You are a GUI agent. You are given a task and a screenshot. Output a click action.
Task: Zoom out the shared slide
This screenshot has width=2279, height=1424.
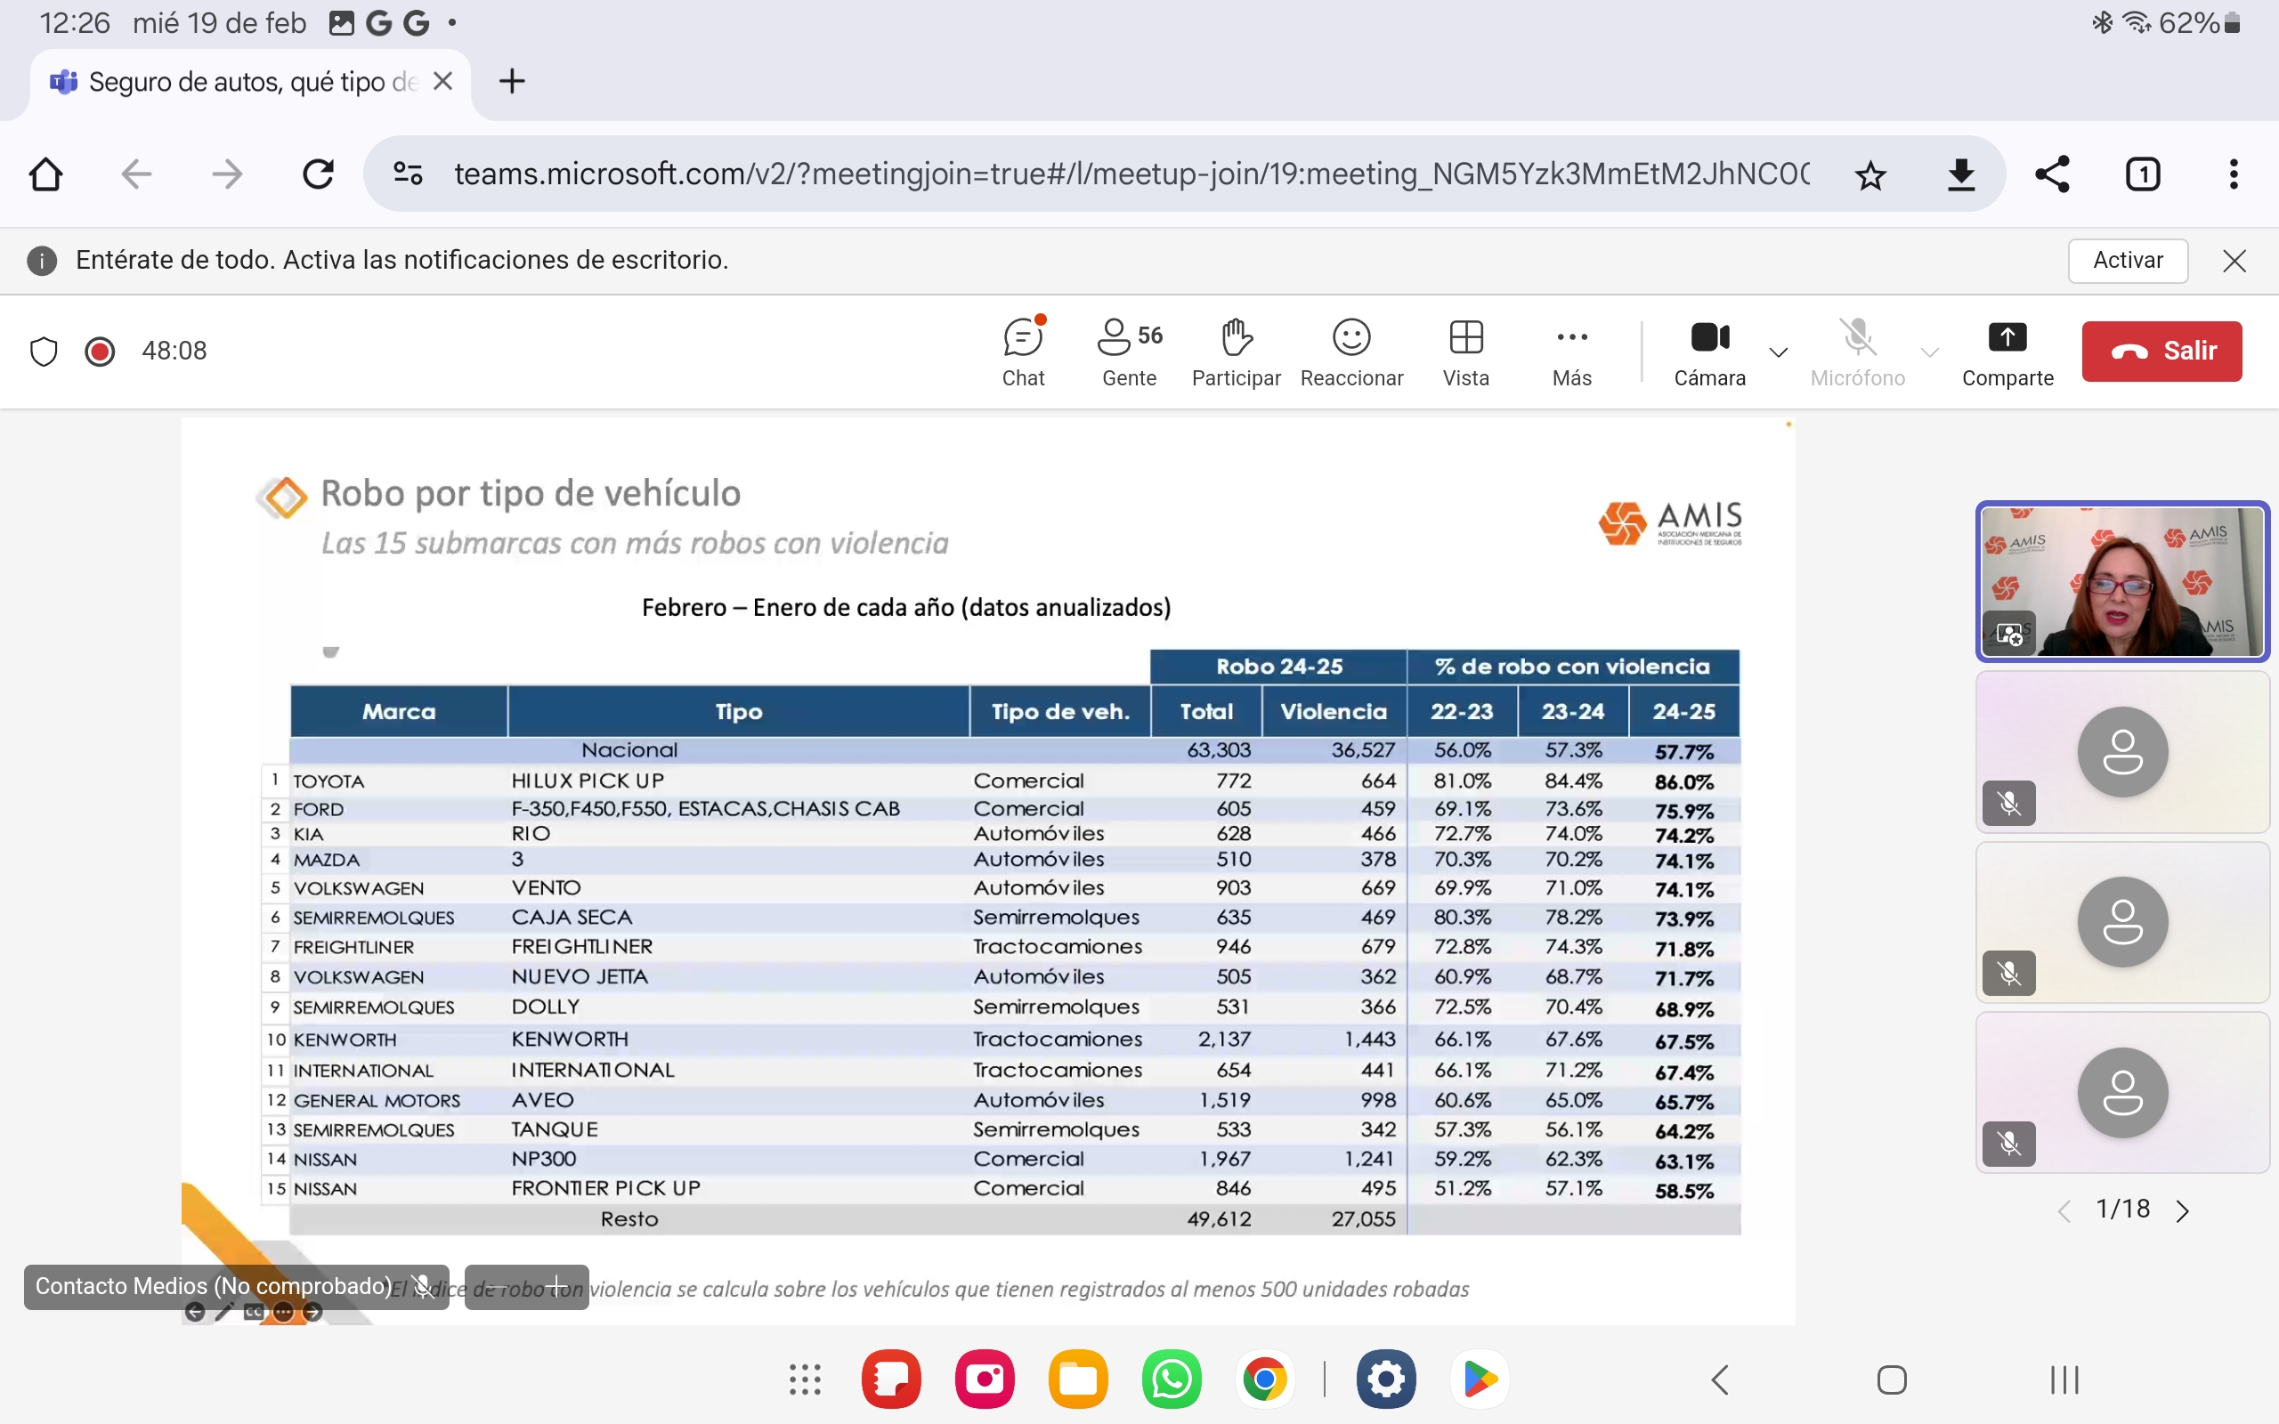pos(496,1287)
